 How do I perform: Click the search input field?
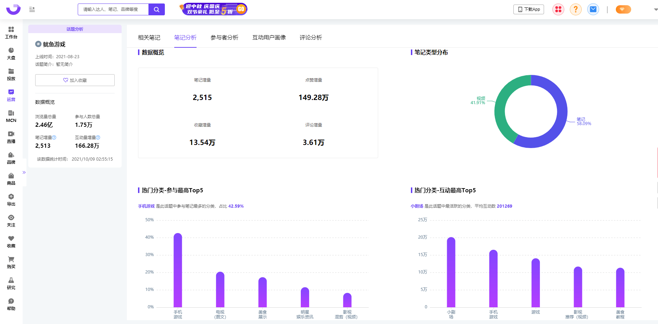(x=113, y=9)
